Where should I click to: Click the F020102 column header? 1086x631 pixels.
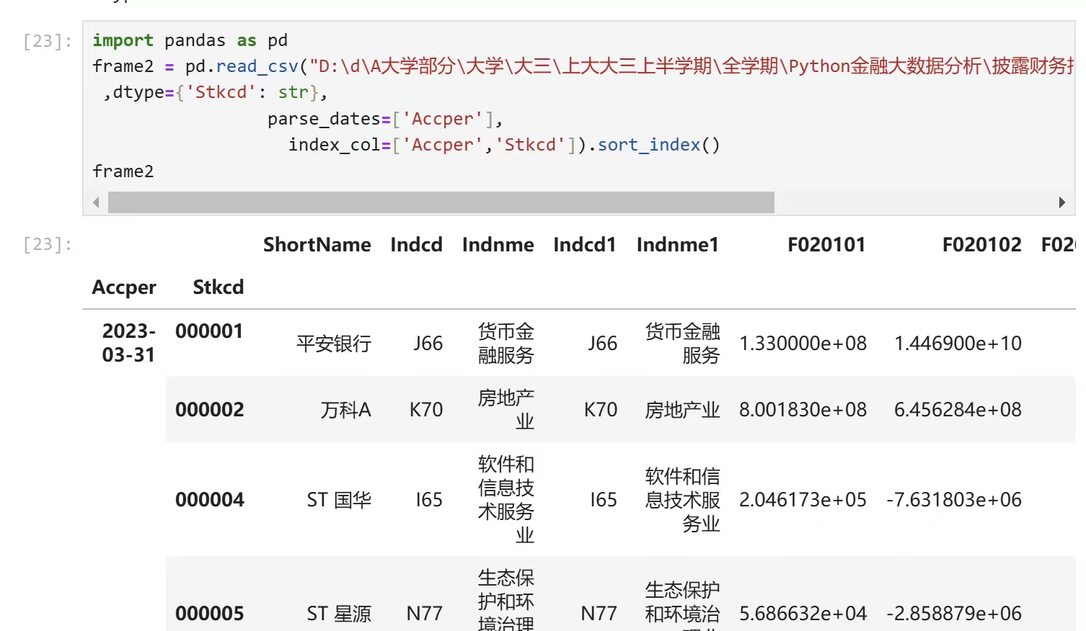[x=981, y=245]
